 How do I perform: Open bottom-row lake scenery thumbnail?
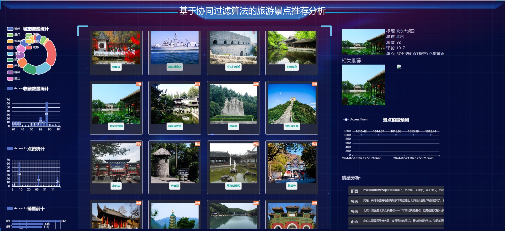tap(233, 216)
